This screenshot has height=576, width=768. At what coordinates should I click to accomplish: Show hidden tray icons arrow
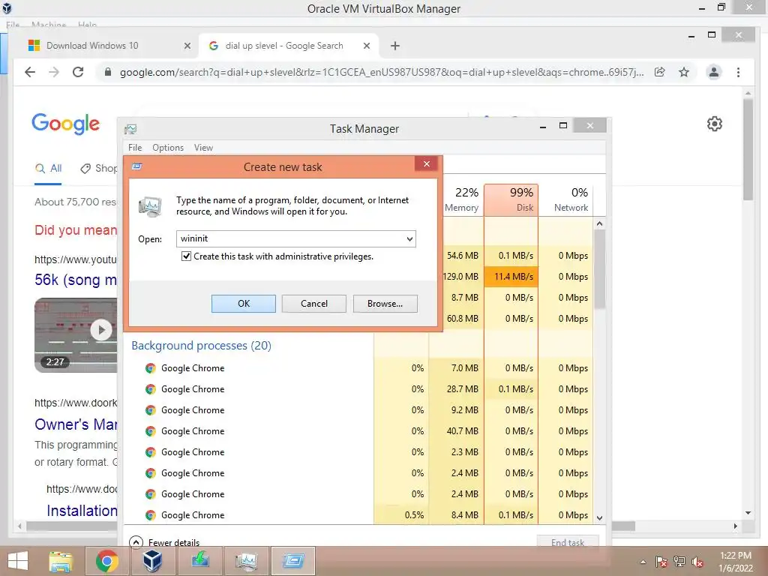(643, 562)
